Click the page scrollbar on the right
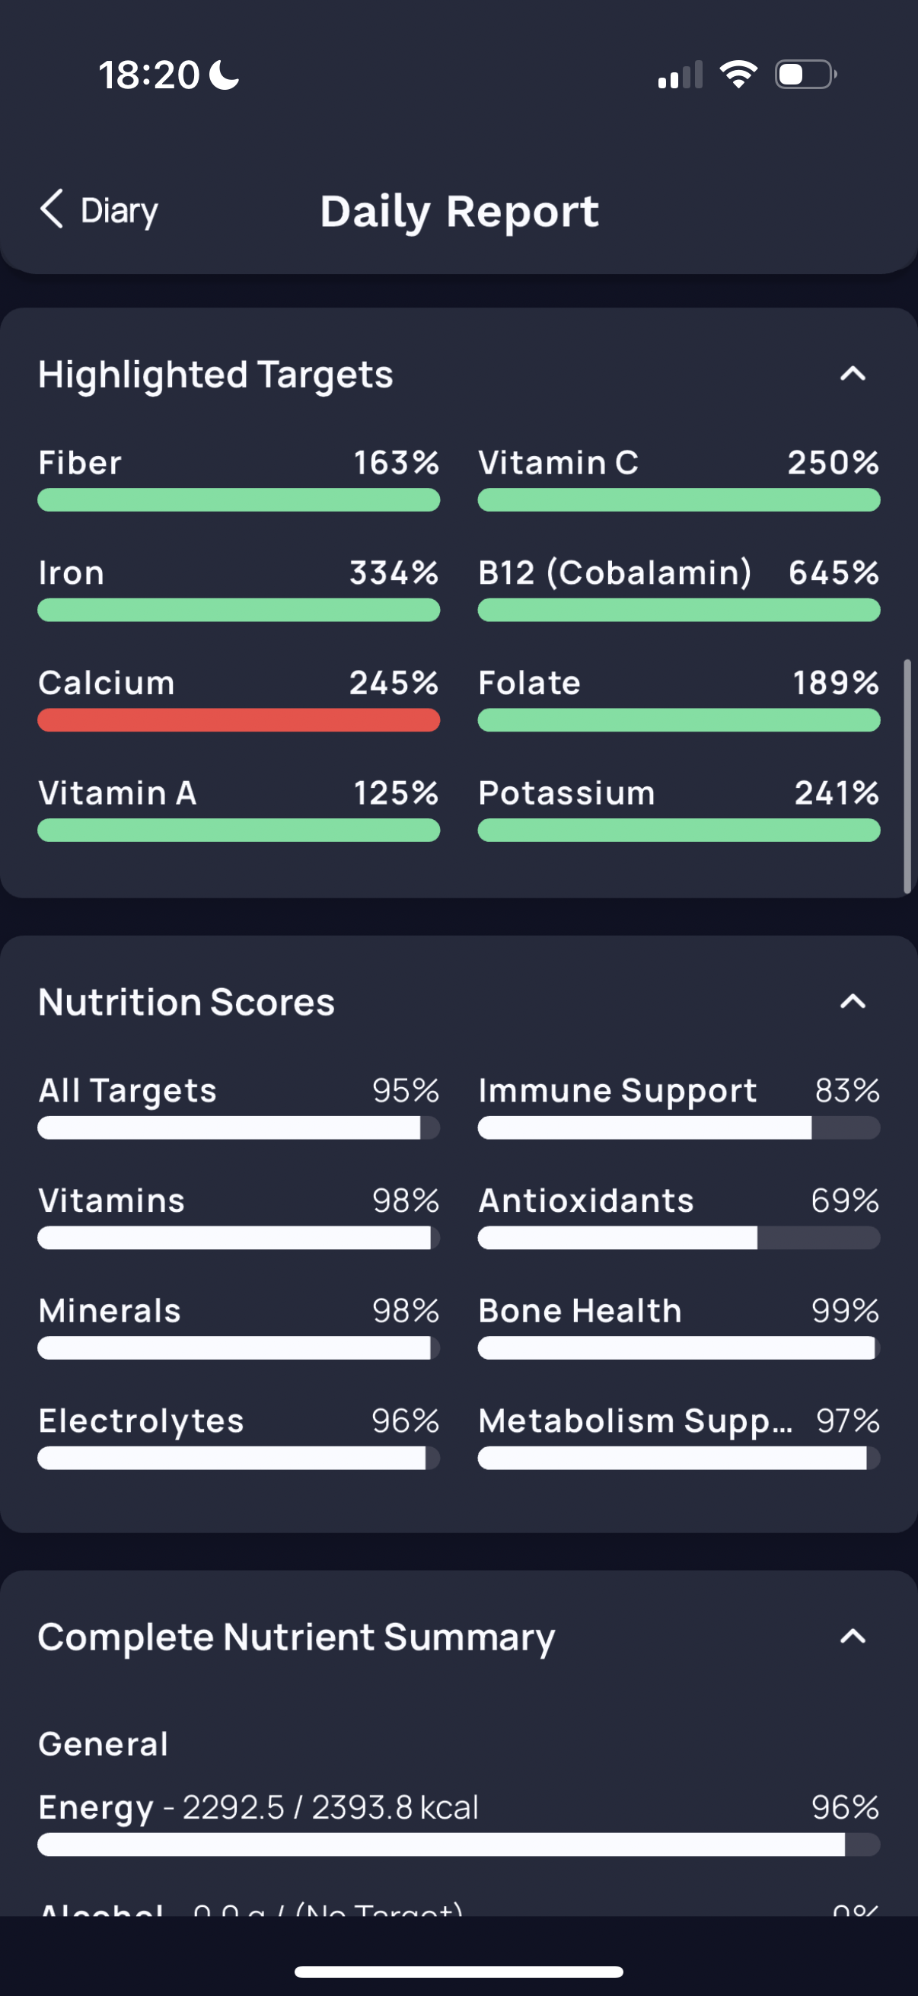The height and width of the screenshot is (1996, 918). (907, 776)
